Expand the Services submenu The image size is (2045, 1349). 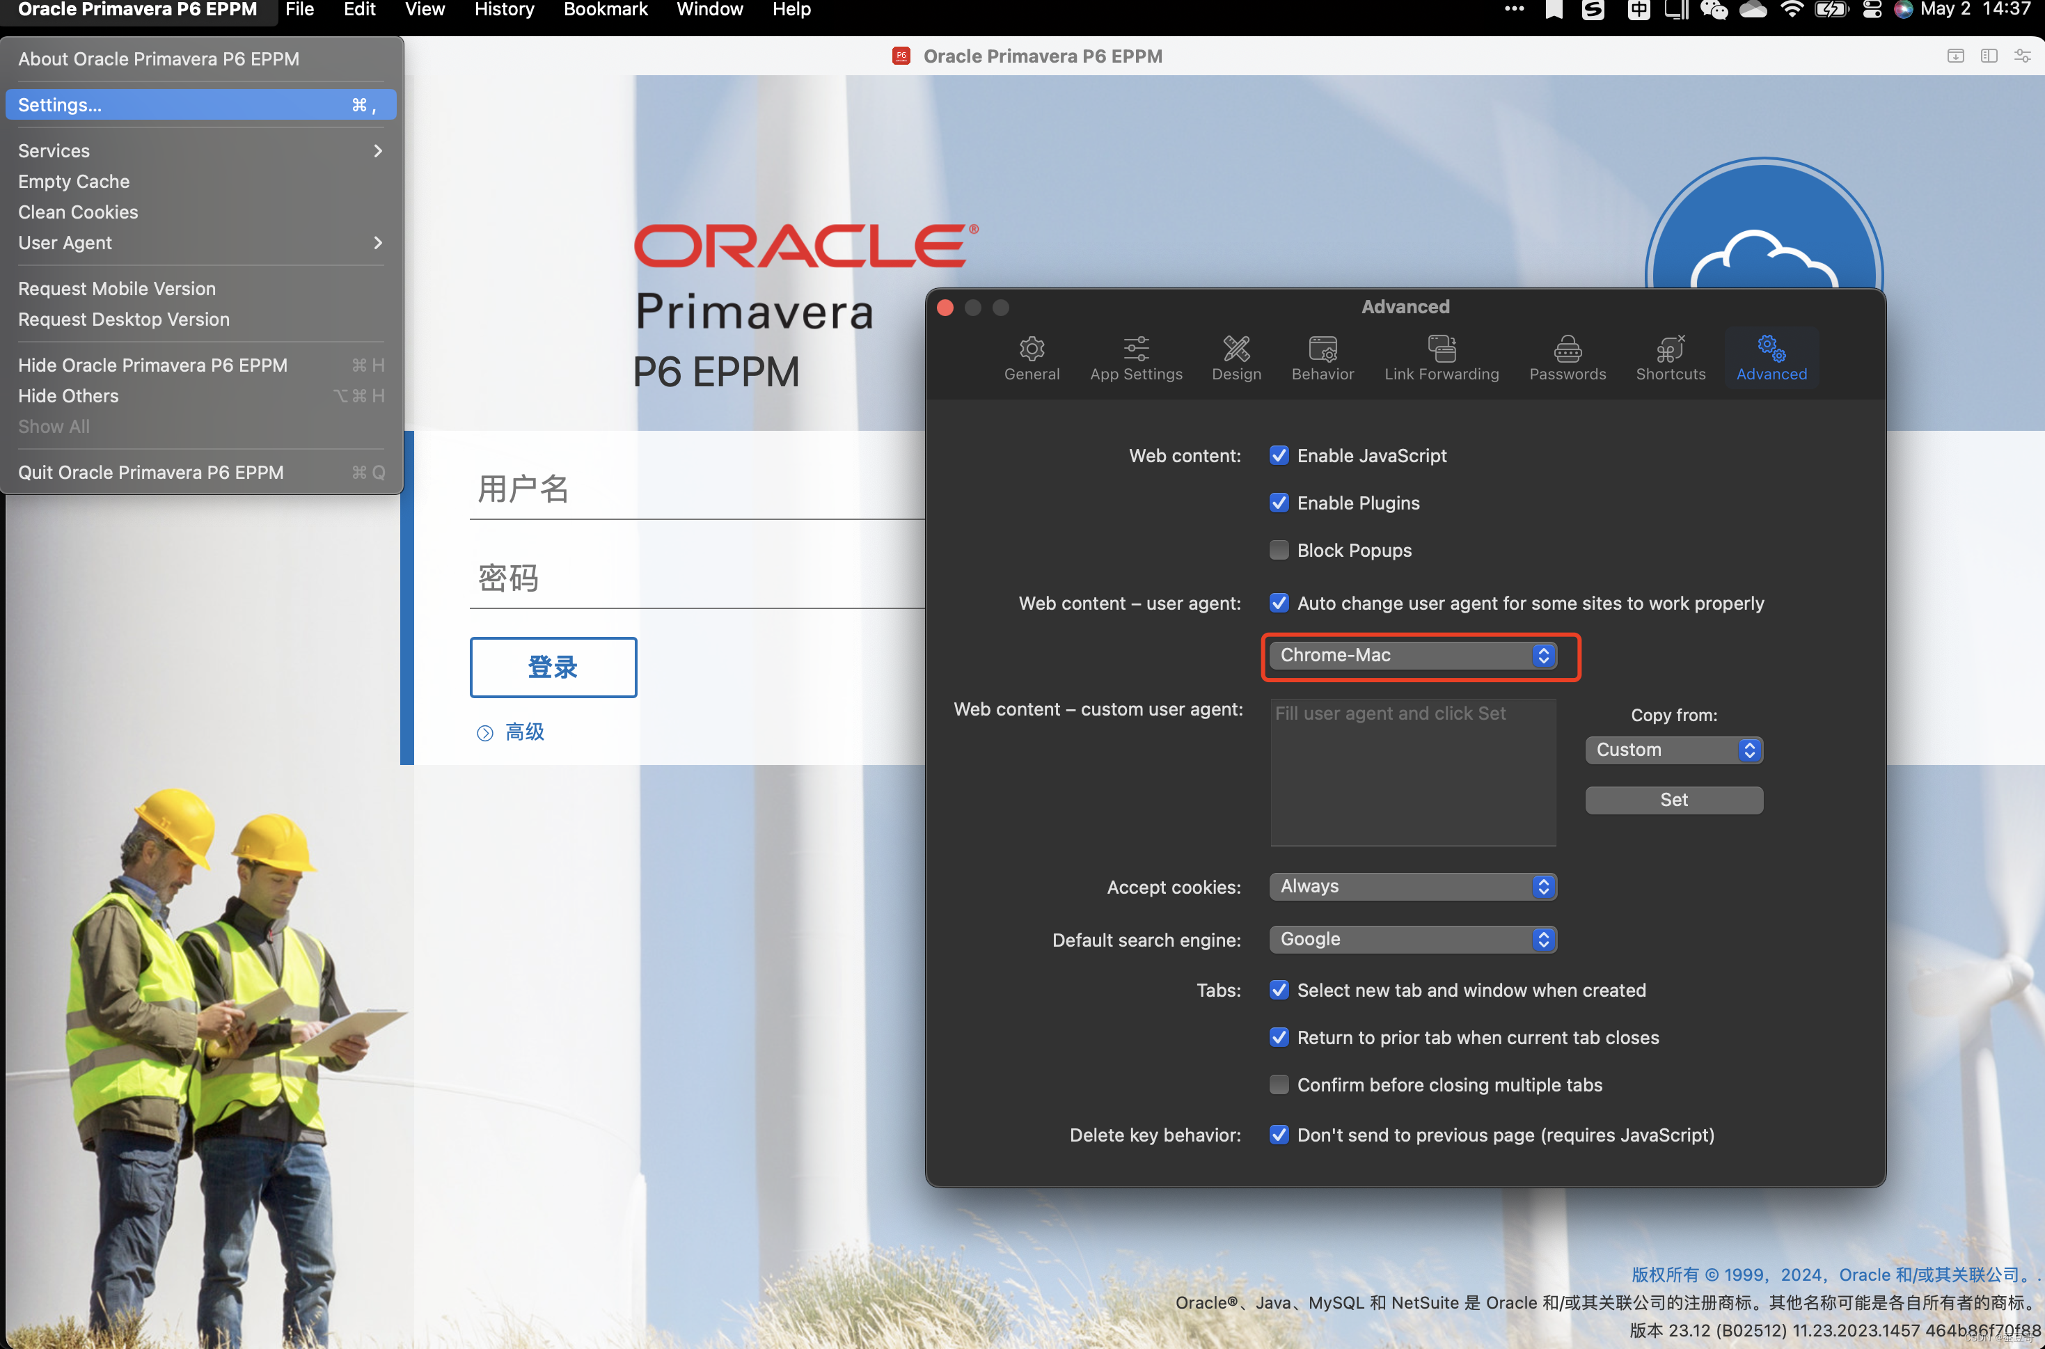point(200,150)
